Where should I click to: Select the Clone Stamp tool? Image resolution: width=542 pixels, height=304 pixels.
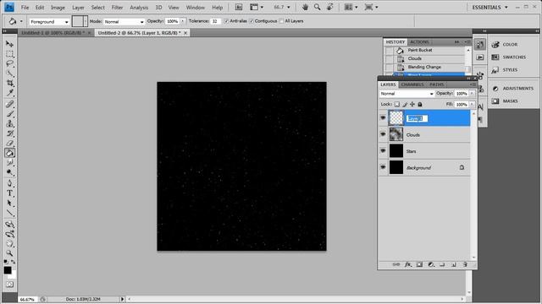pyautogui.click(x=9, y=123)
